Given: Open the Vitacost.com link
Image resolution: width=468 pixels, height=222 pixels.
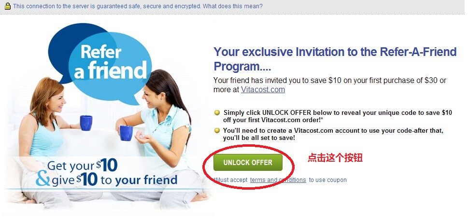Looking at the screenshot, I should tap(263, 89).
